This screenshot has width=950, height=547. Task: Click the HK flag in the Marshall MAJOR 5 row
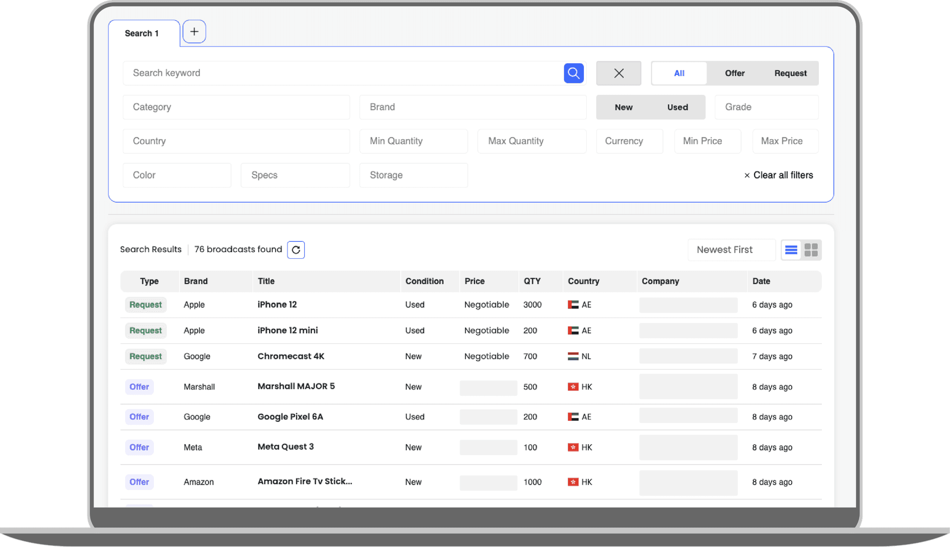click(573, 387)
